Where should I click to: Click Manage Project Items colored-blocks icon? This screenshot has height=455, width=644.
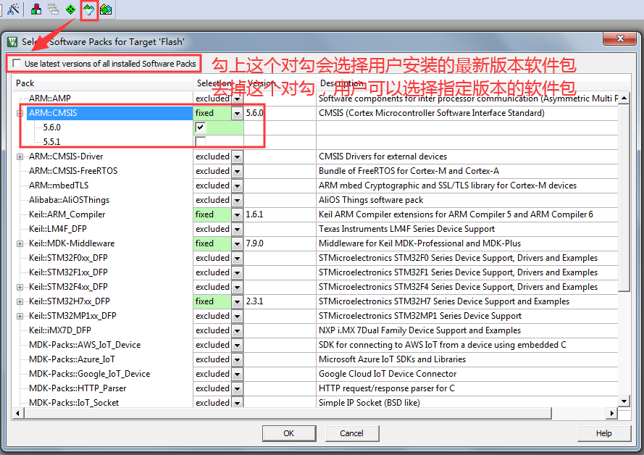36,9
